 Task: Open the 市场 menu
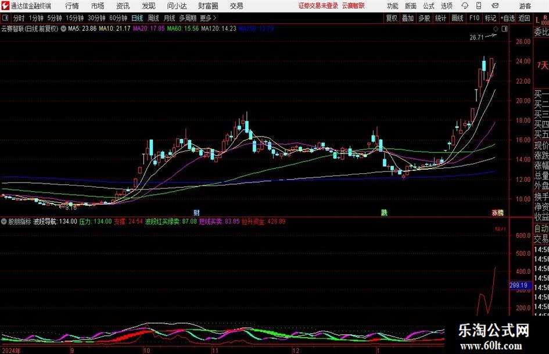(98, 6)
